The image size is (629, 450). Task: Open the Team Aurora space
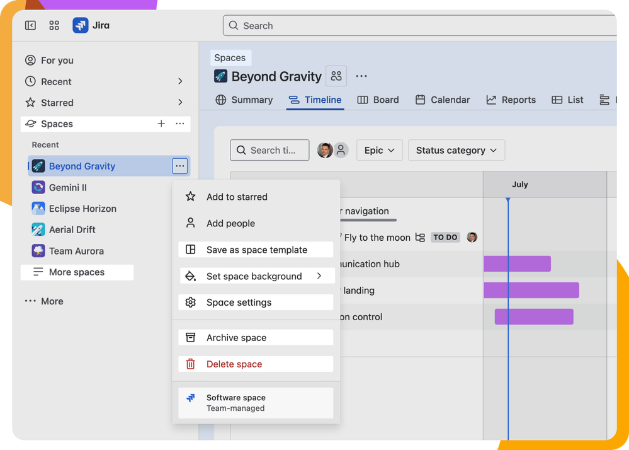coord(76,251)
